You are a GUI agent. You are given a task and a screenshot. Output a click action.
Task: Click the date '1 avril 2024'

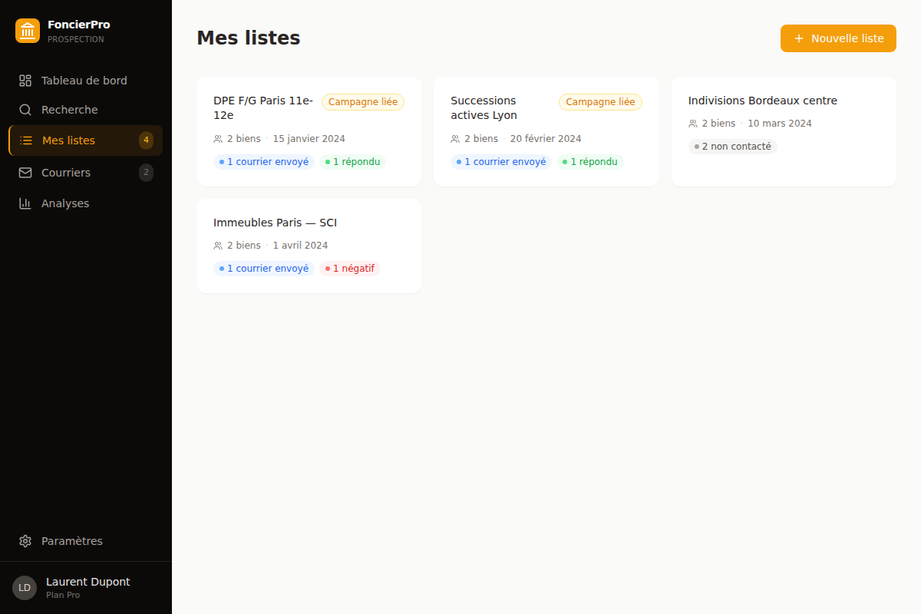pyautogui.click(x=300, y=246)
